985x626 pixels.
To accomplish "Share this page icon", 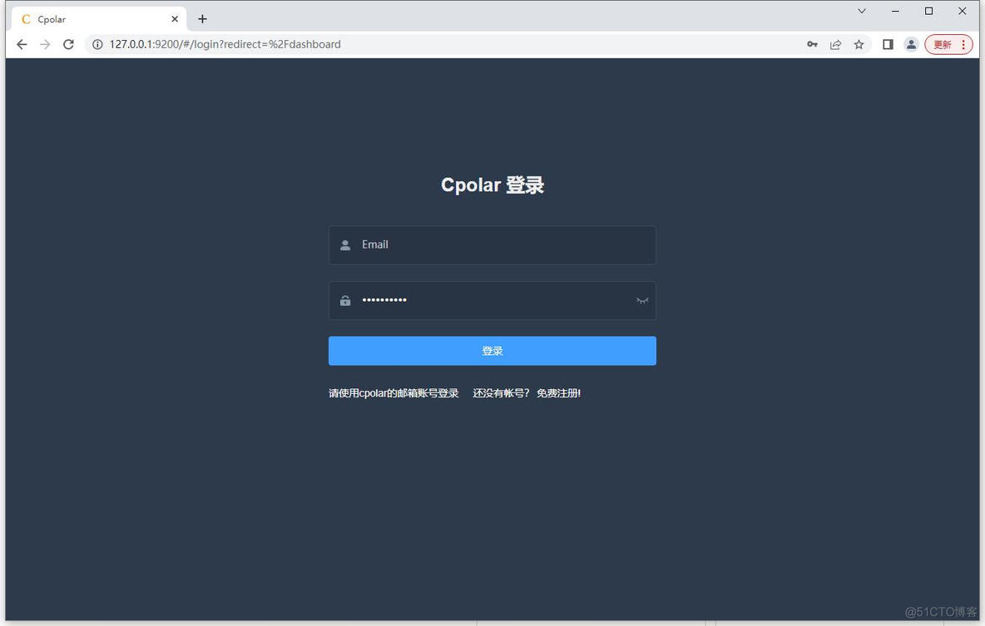I will pos(835,45).
